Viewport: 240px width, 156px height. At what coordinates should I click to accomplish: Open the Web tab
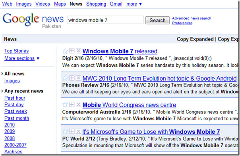coord(7,4)
